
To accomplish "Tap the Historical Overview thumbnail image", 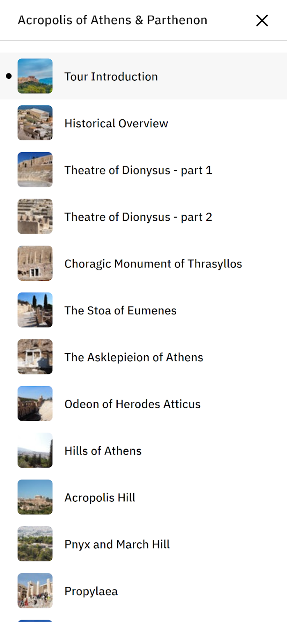I will [x=35, y=123].
